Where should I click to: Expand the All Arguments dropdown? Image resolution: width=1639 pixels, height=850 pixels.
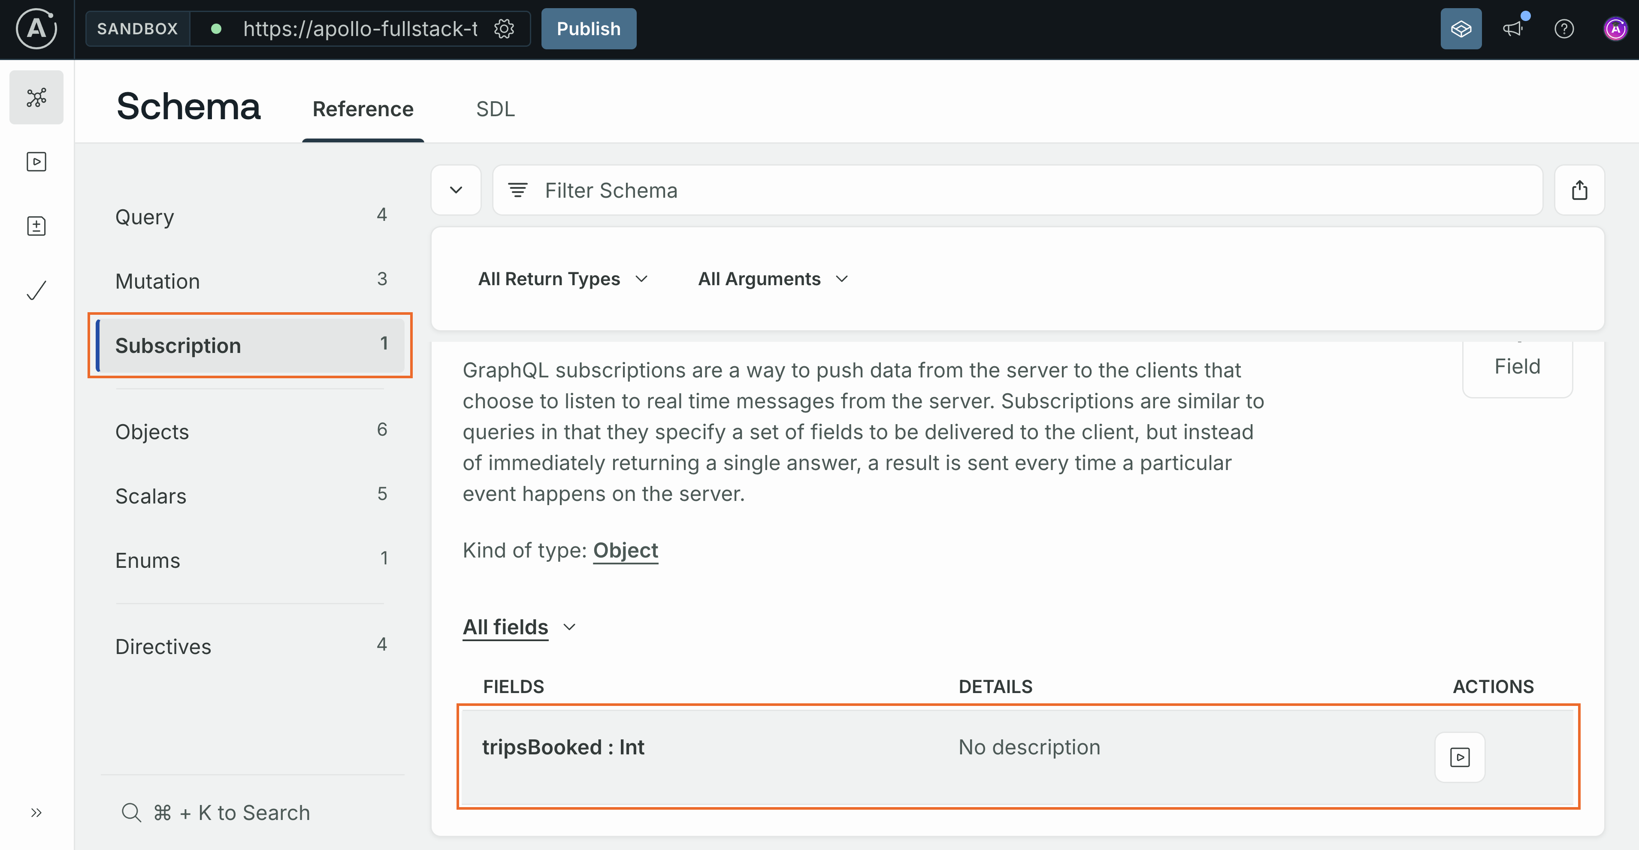[772, 278]
